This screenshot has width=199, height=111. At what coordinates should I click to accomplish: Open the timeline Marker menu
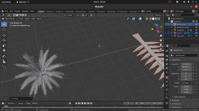click(x=35, y=103)
